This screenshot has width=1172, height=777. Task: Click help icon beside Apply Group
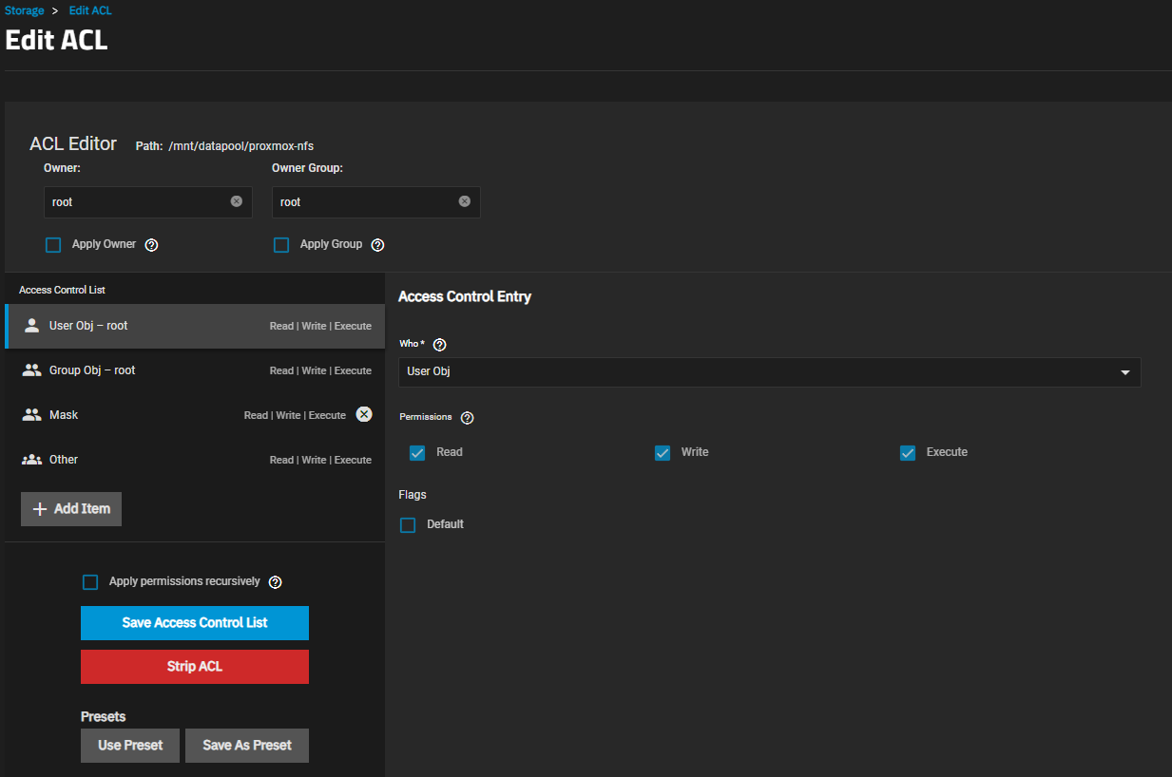point(377,245)
